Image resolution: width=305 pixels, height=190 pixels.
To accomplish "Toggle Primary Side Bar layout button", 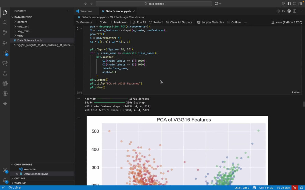I will coord(289,4).
